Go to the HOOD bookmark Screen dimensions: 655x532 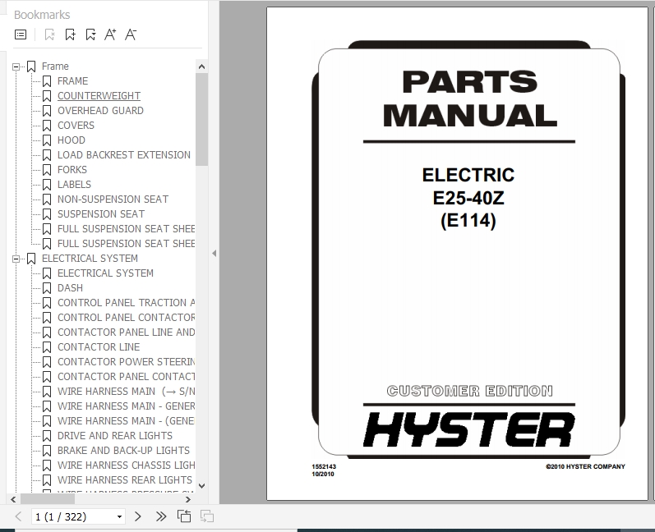(x=71, y=140)
